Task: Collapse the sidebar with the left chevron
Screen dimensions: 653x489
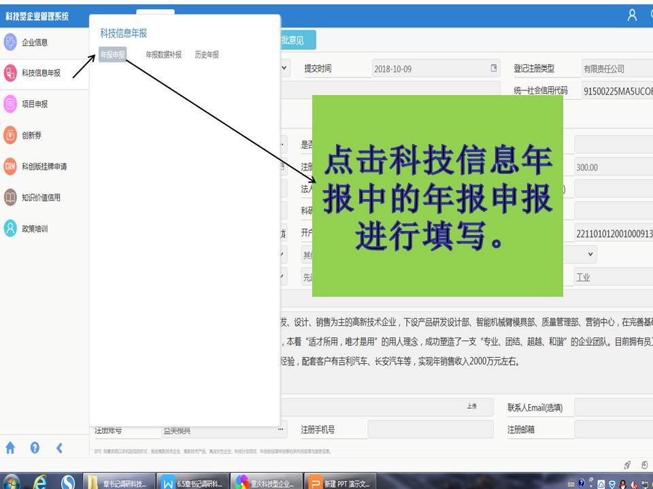Action: [60, 448]
